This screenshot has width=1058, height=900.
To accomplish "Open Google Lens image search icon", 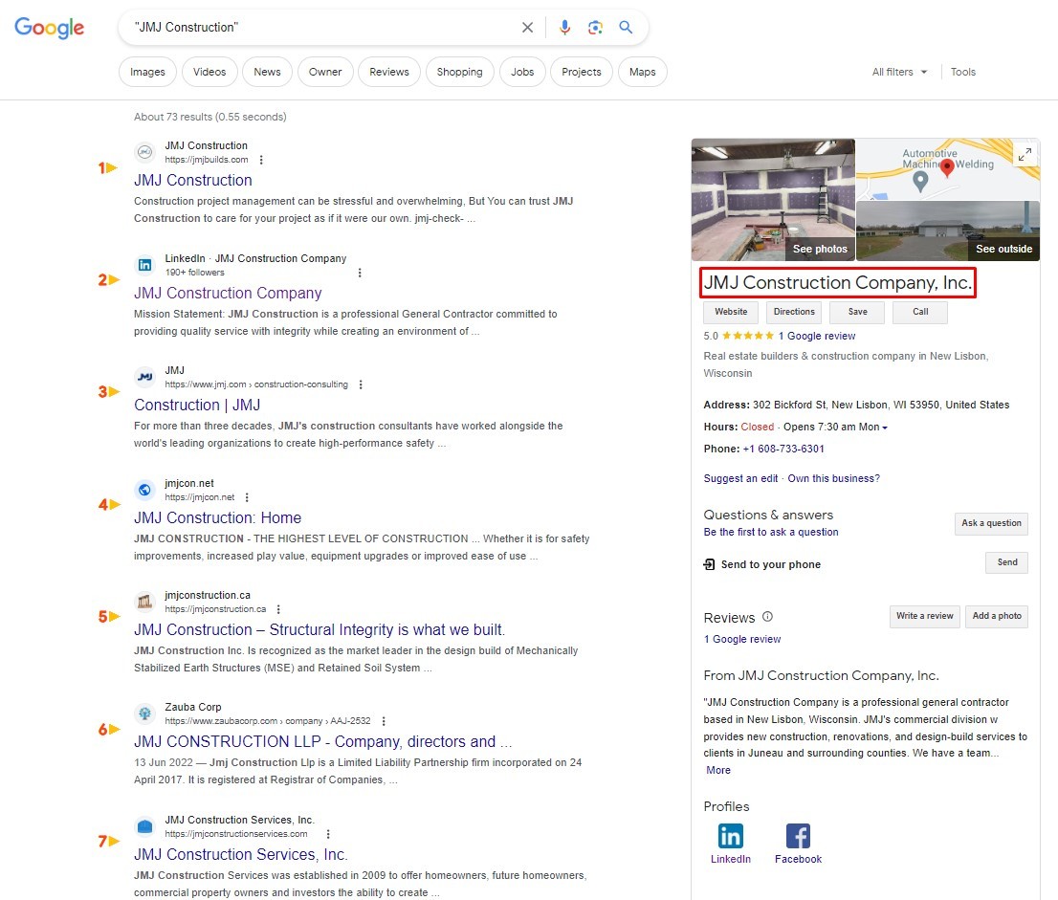I will 595,28.
